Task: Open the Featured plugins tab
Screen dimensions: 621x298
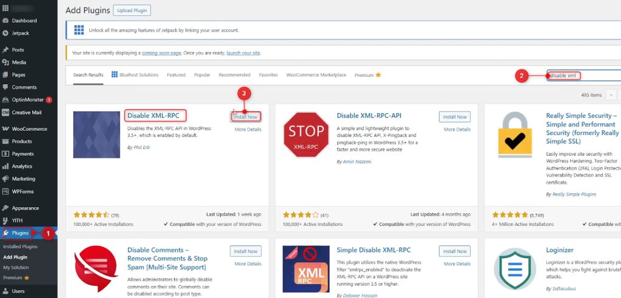Action: coord(176,74)
